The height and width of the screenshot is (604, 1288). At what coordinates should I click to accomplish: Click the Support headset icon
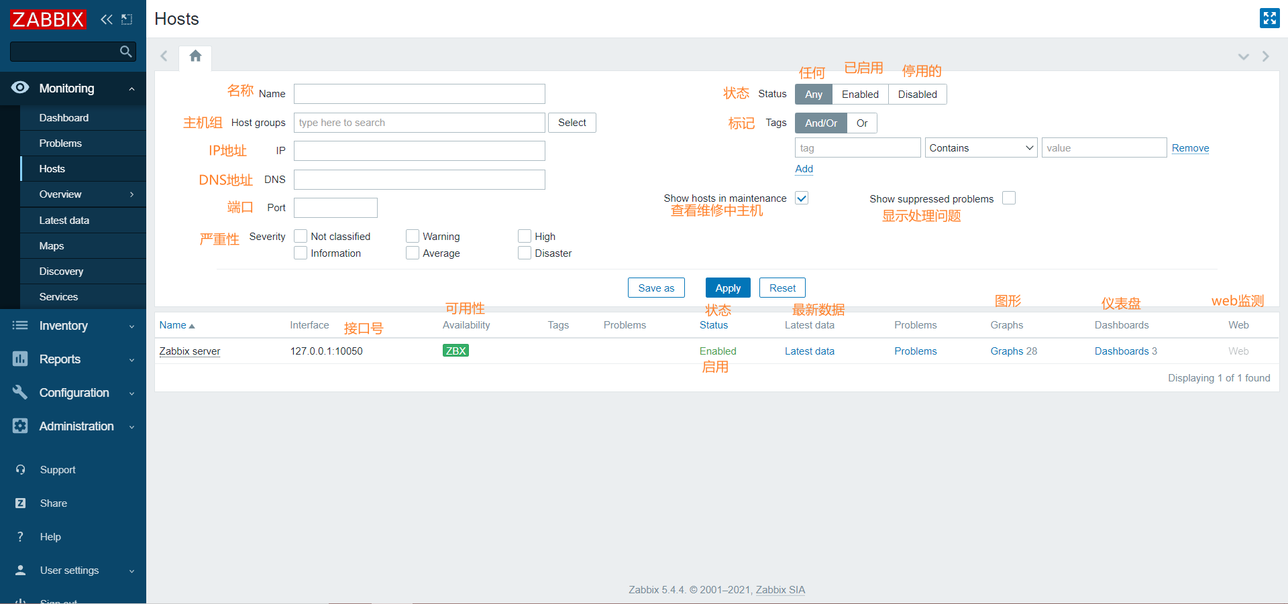(21, 470)
